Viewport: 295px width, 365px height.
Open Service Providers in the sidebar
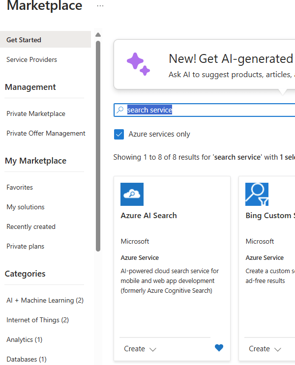click(31, 59)
